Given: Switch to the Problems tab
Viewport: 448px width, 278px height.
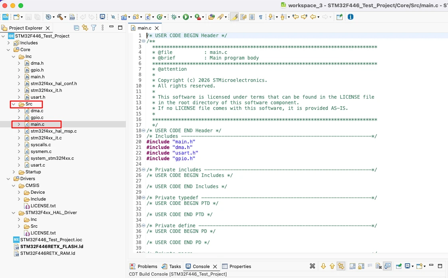Looking at the screenshot, I should tap(144, 266).
